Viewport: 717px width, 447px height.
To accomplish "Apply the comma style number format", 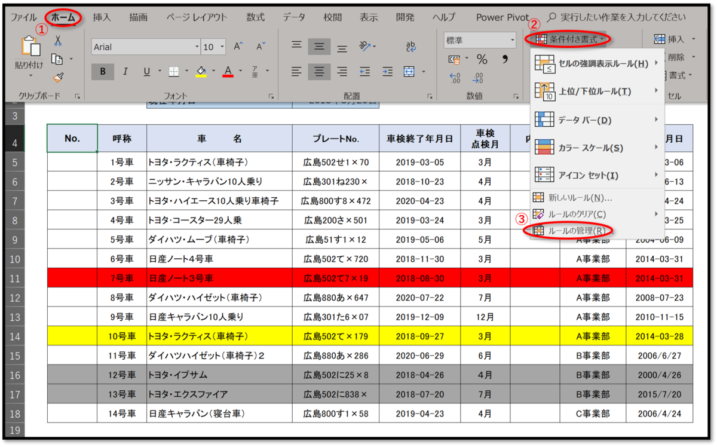I will pos(505,59).
